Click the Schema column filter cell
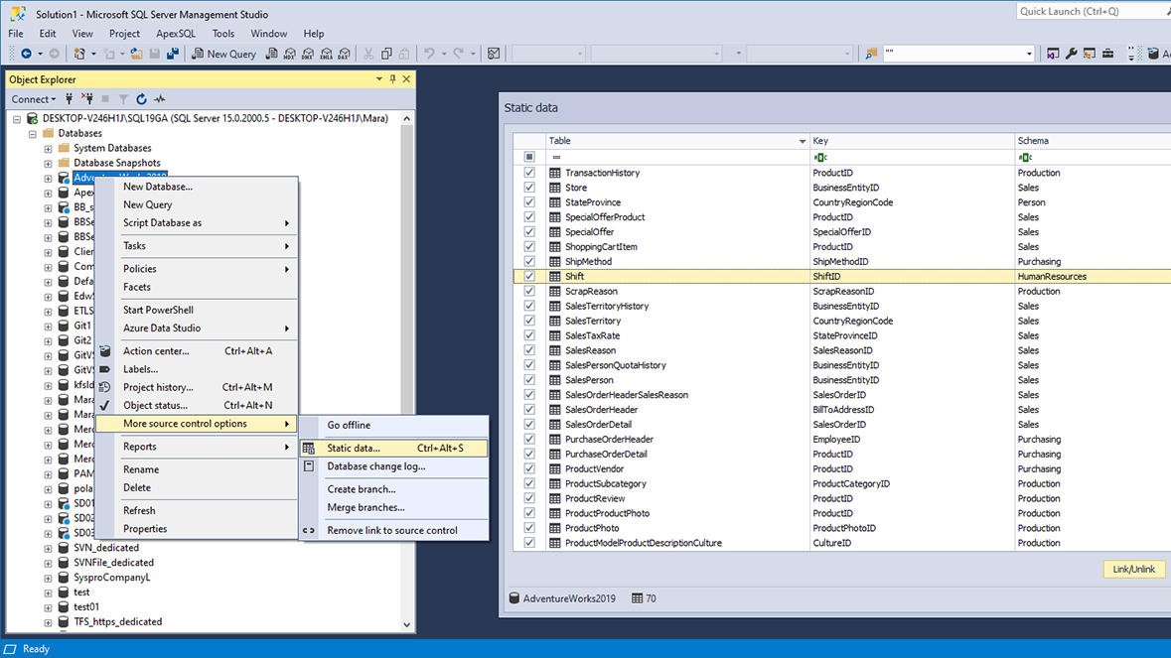The width and height of the screenshot is (1171, 658). pos(1093,157)
